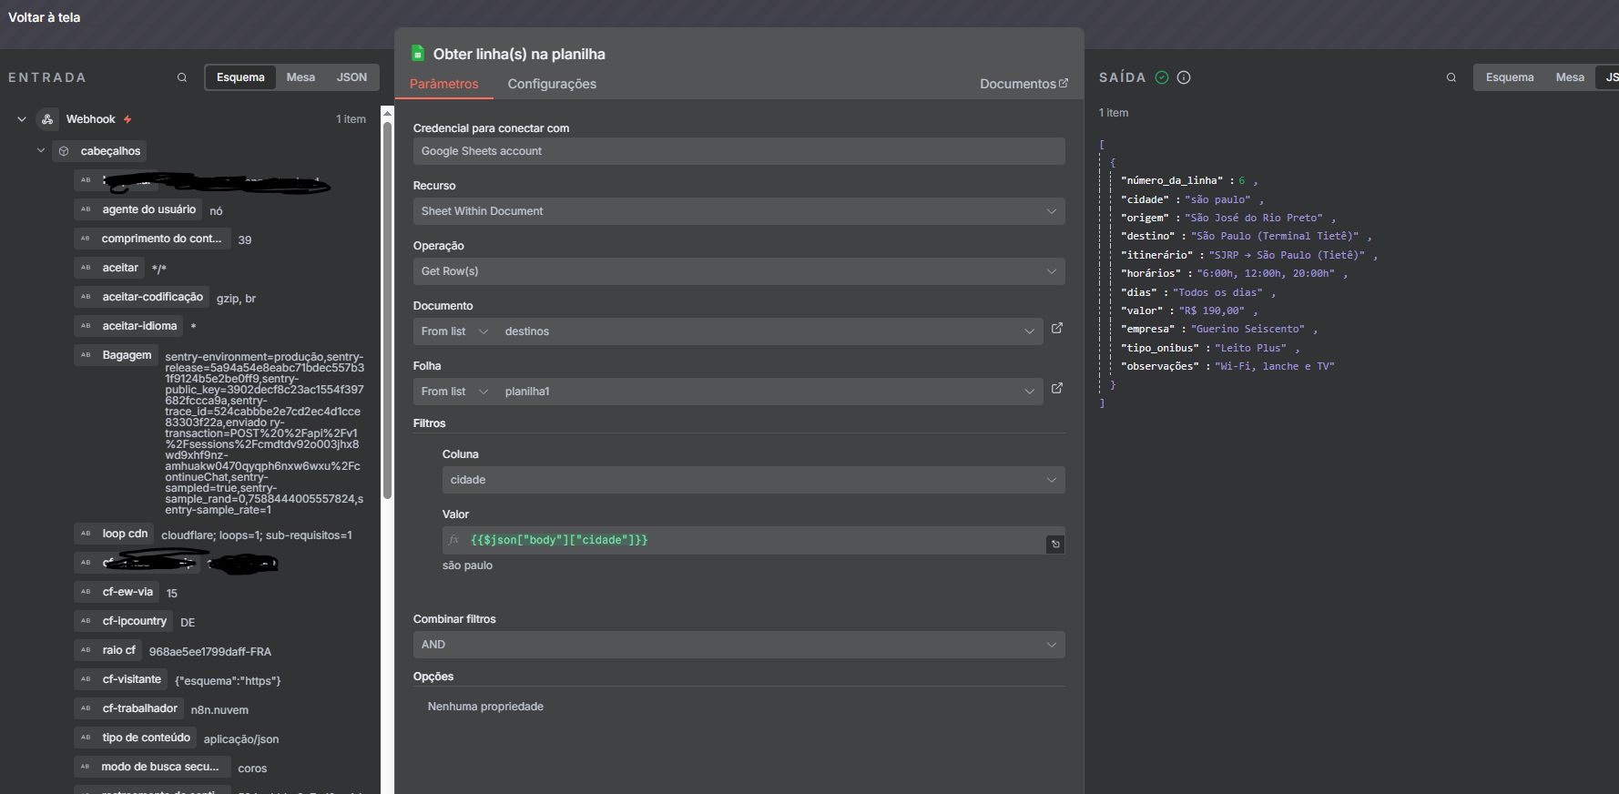Click the cf-trabalhador field pill

pos(128,708)
